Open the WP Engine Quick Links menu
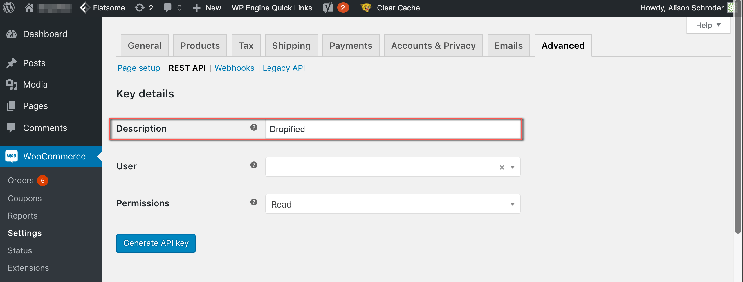The height and width of the screenshot is (282, 743). 272,8
